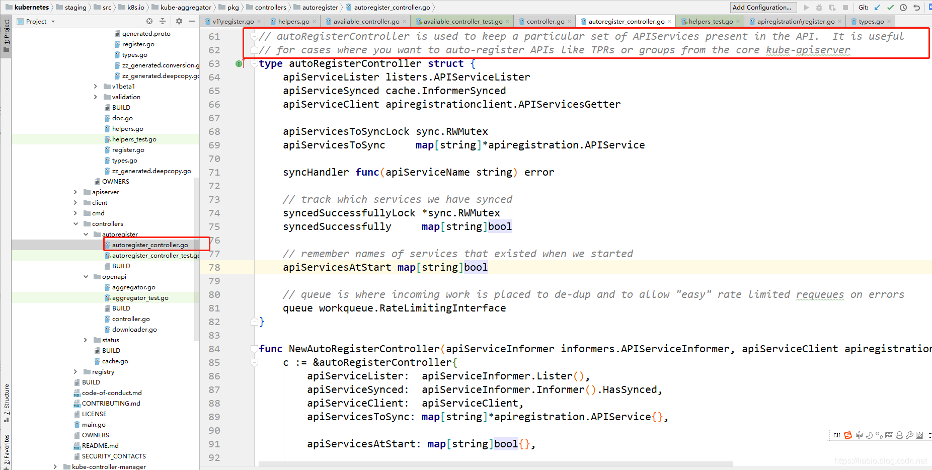Viewport: 932px width, 470px height.
Task: Close the autoregister_controller.go tab
Action: point(670,22)
